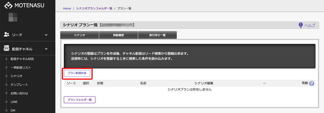The image size is (324, 113).
Task: Select the 実行待ち一覧 tab
Action: point(157,35)
